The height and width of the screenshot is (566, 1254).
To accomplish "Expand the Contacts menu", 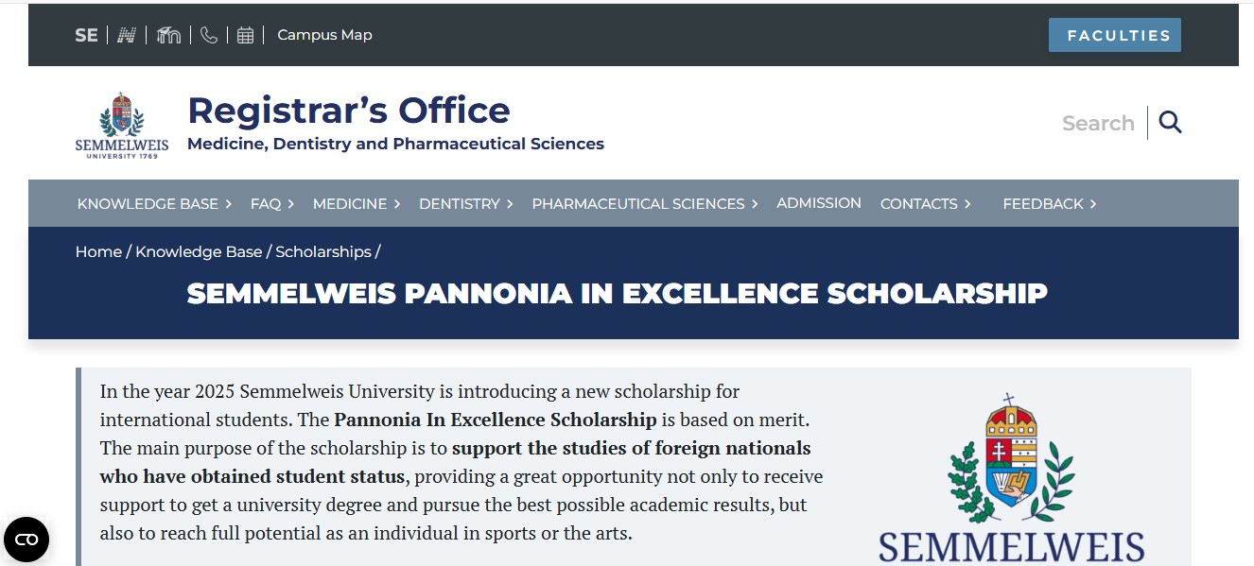I will tap(926, 204).
